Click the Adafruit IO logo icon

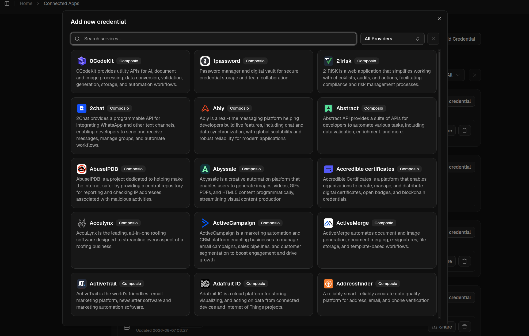coord(205,284)
